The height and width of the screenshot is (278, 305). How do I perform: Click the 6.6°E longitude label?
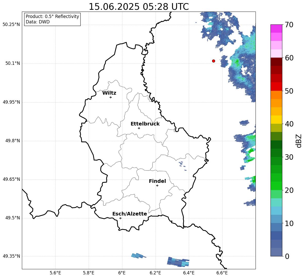coord(222,273)
